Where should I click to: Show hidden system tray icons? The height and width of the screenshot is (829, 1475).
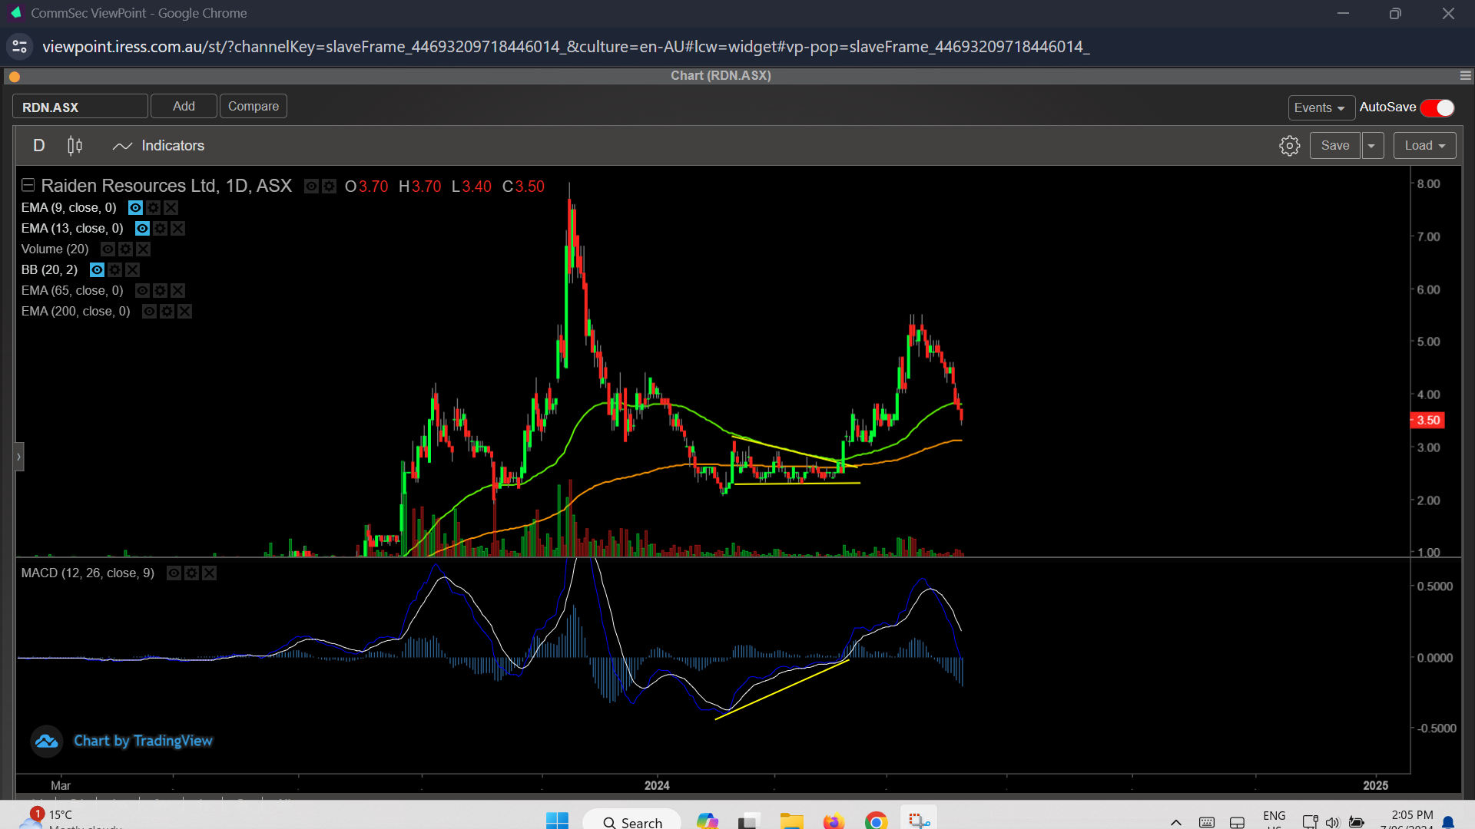click(x=1176, y=822)
